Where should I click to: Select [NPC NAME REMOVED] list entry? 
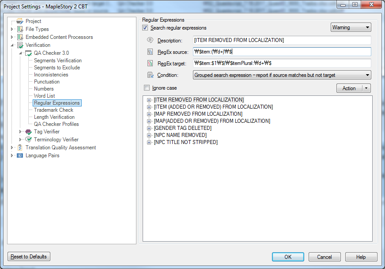[180, 135]
